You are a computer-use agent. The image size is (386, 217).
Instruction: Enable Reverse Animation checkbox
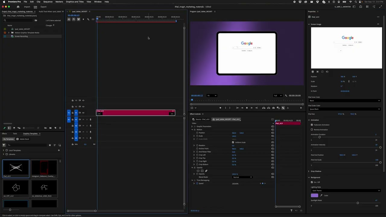pyautogui.click(x=312, y=130)
